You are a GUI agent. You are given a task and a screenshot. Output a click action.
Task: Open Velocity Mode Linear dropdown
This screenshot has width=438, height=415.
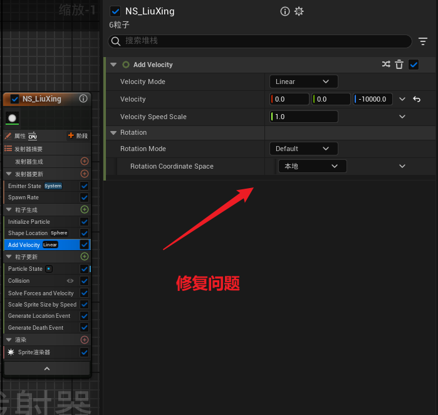point(304,81)
